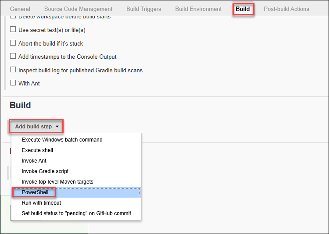Click the Add build step arrow icon
The width and height of the screenshot is (329, 234).
click(x=57, y=127)
